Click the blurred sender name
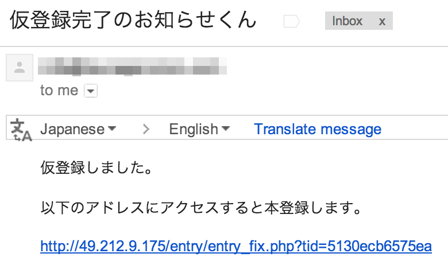448x265 pixels. click(132, 66)
